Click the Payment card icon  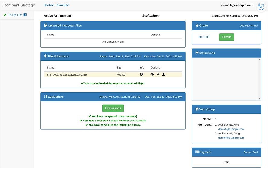pyautogui.click(x=197, y=152)
